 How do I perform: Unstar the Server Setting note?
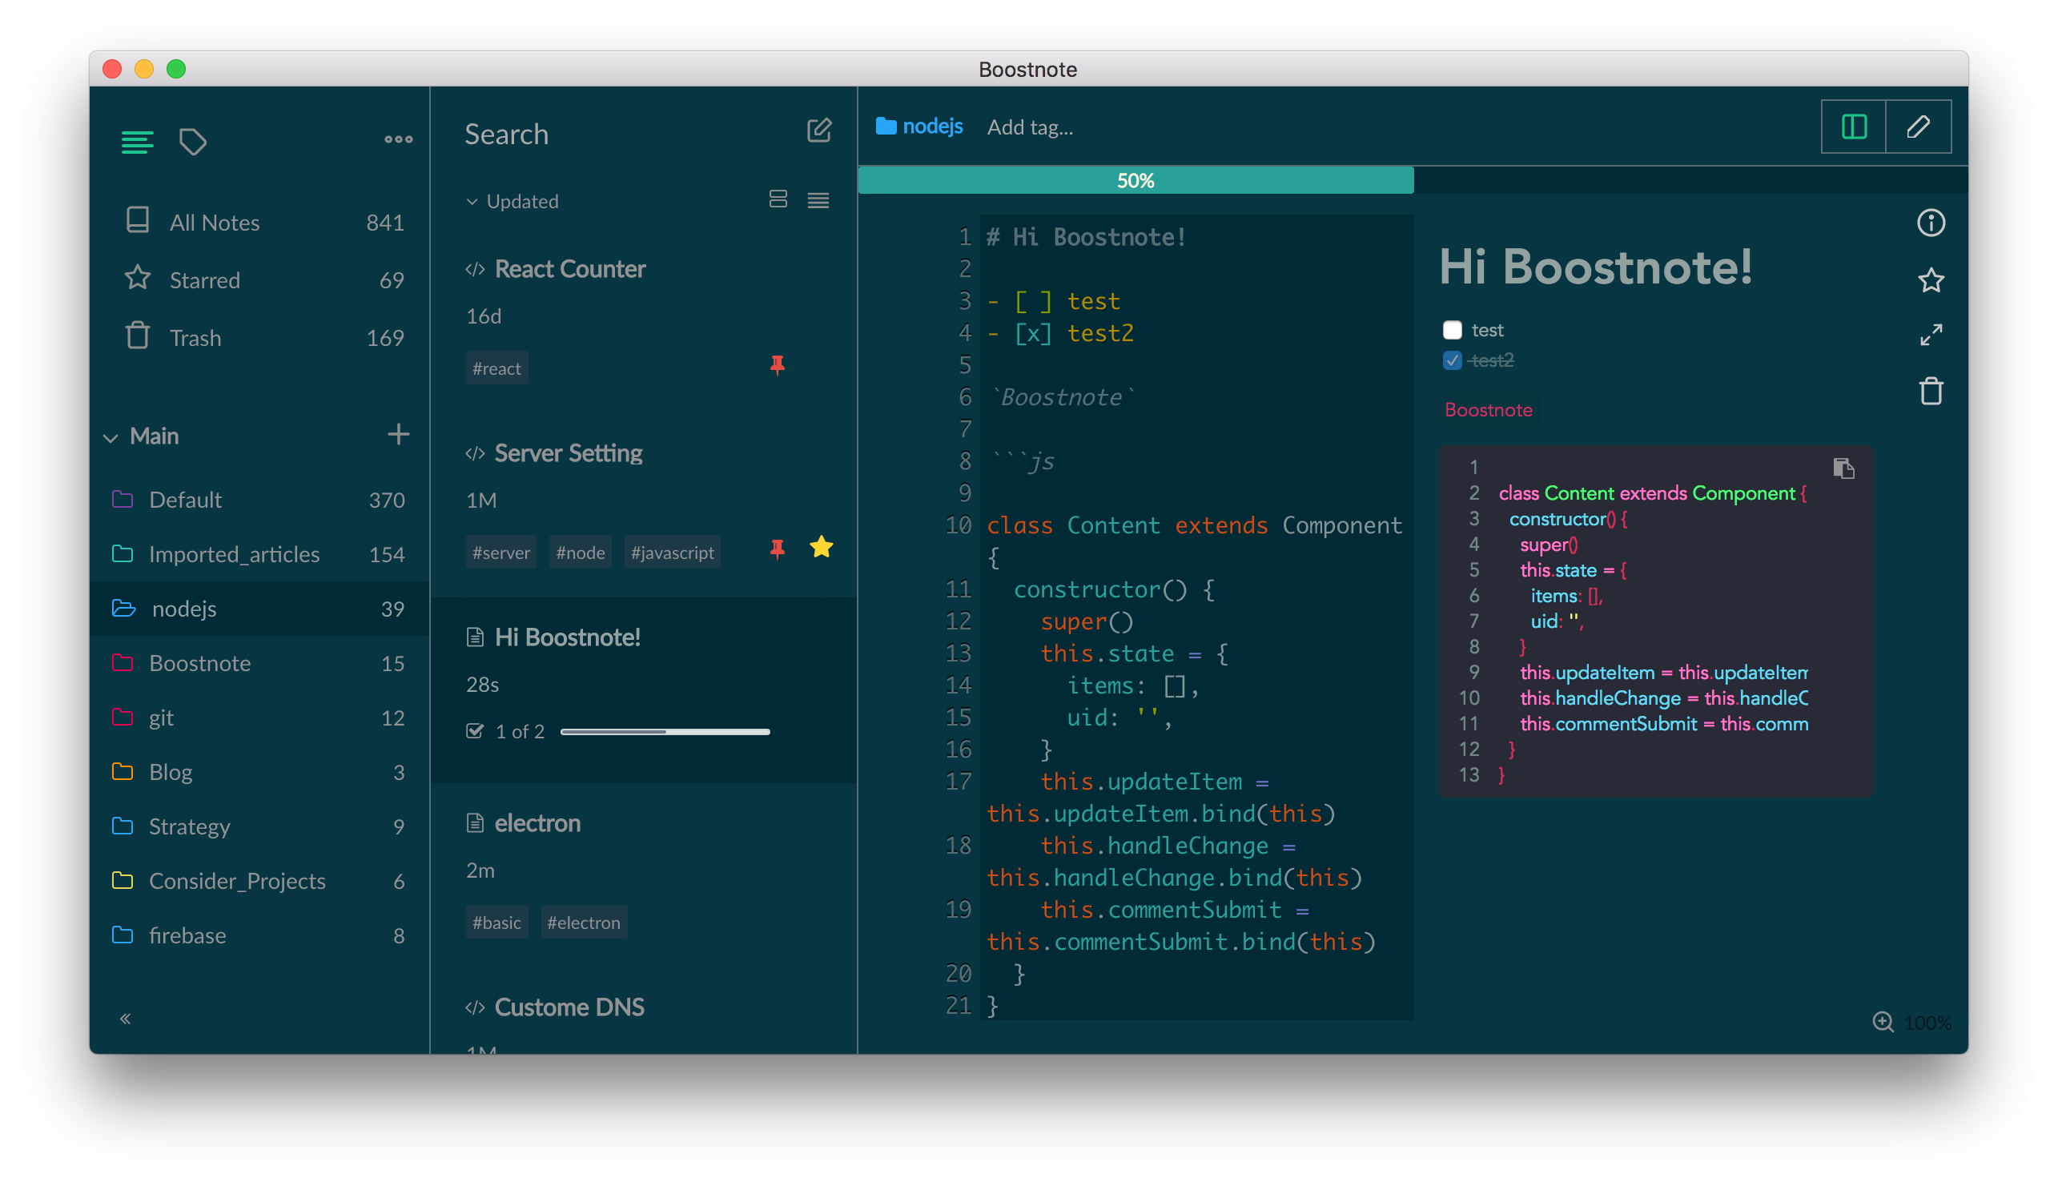click(x=822, y=547)
